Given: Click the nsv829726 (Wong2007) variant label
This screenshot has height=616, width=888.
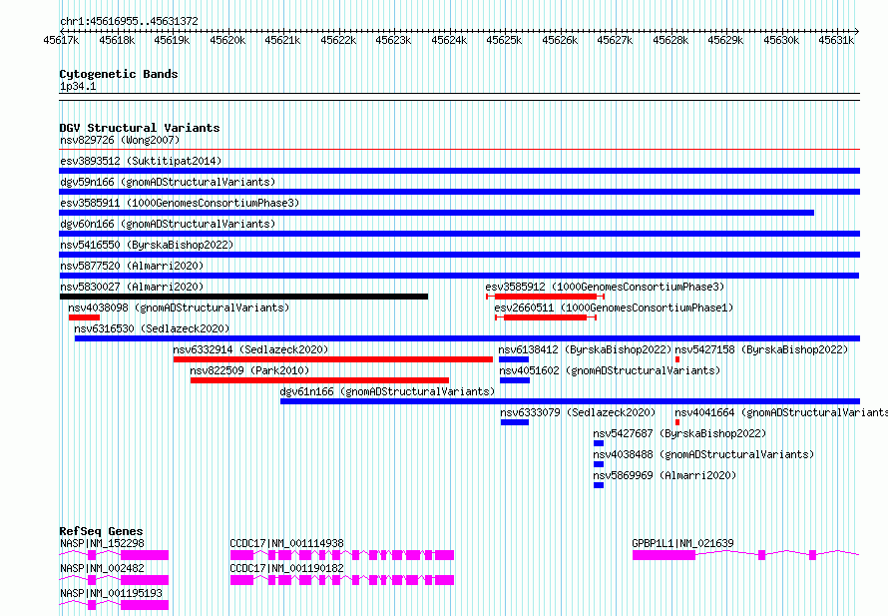Looking at the screenshot, I should (x=120, y=140).
